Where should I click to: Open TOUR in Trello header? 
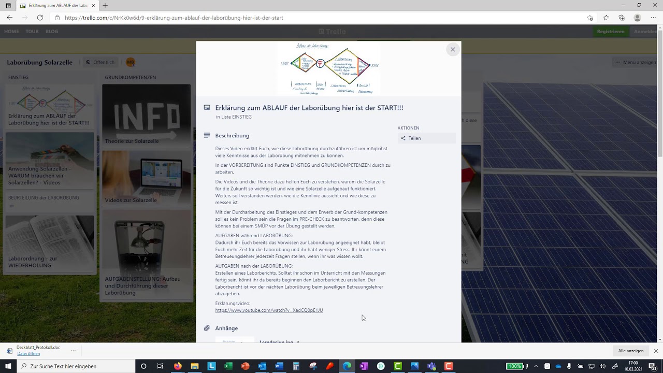pyautogui.click(x=32, y=32)
